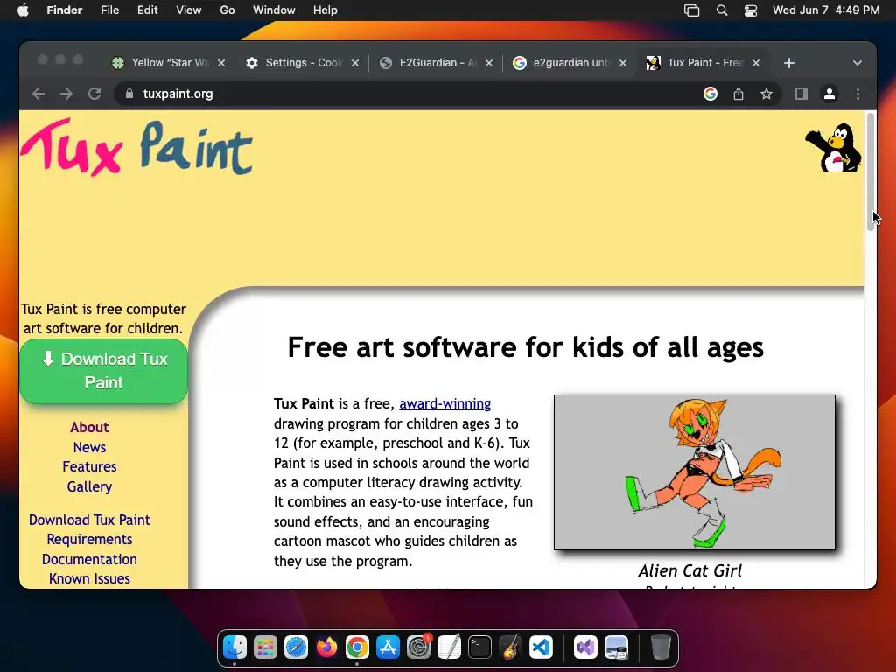Viewport: 896px width, 672px height.
Task: Open the Documentation link
Action: [89, 559]
